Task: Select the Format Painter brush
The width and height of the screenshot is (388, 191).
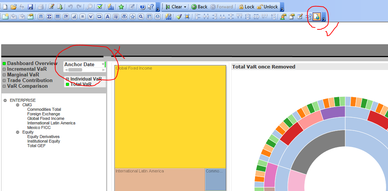Action: coord(179,17)
